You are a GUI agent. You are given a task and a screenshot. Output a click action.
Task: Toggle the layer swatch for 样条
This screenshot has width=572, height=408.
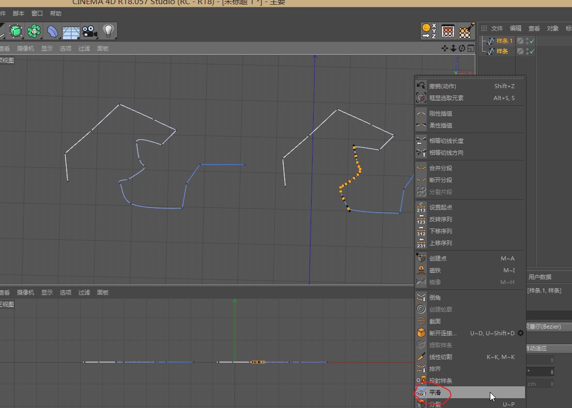click(520, 52)
